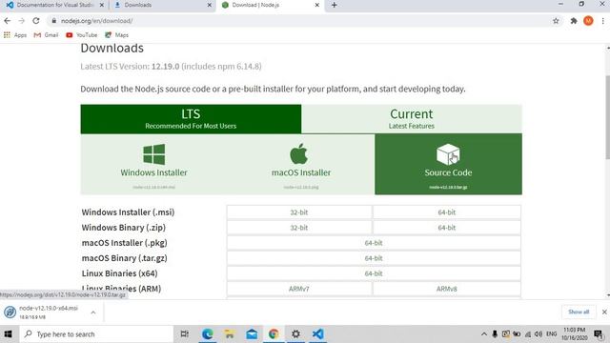This screenshot has height=343, width=610.
Task: Download macOS Binary (.tar.gz) 64-bit
Action: click(374, 258)
